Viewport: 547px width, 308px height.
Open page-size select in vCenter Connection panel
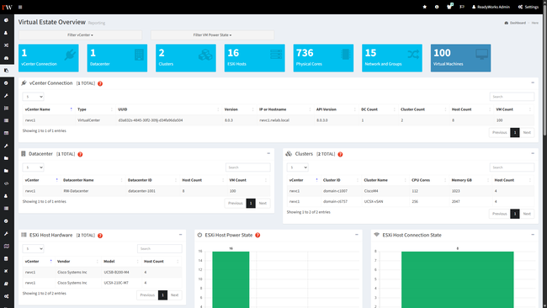pyautogui.click(x=33, y=97)
